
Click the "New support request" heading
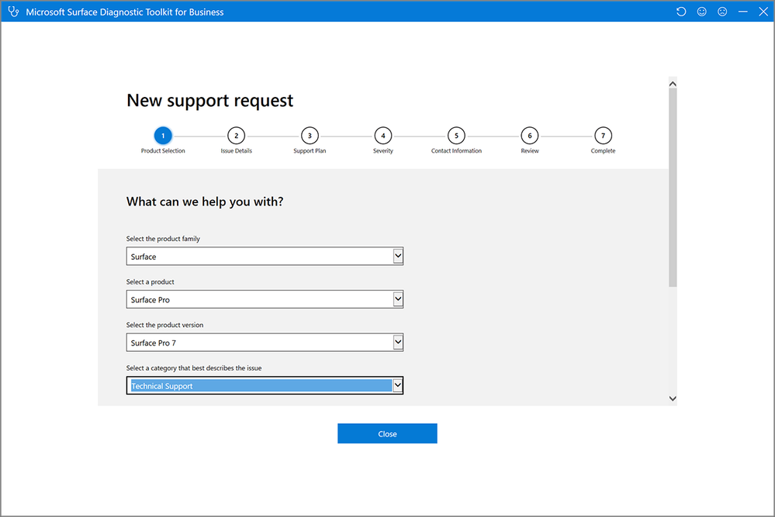point(210,100)
